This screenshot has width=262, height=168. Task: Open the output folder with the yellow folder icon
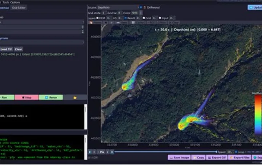(x=75, y=97)
